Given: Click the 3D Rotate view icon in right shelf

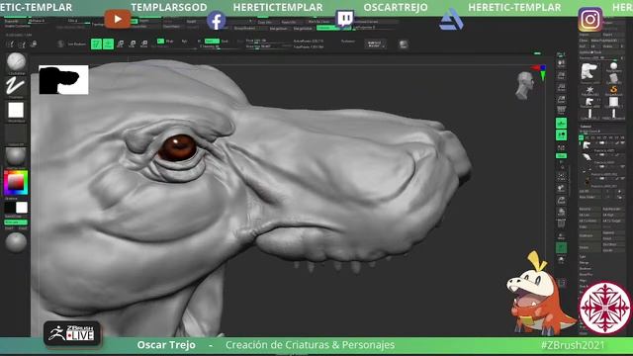Looking at the screenshot, I should pyautogui.click(x=561, y=212).
